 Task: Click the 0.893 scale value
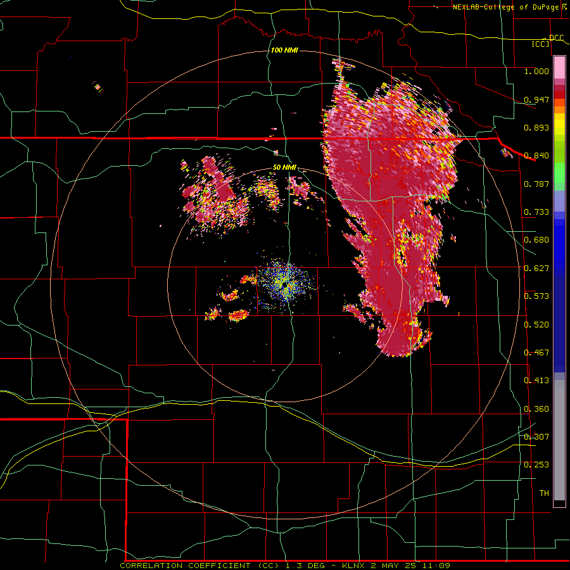[536, 127]
